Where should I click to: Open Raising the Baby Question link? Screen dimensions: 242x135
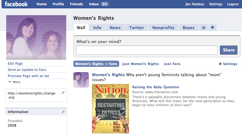point(156,87)
